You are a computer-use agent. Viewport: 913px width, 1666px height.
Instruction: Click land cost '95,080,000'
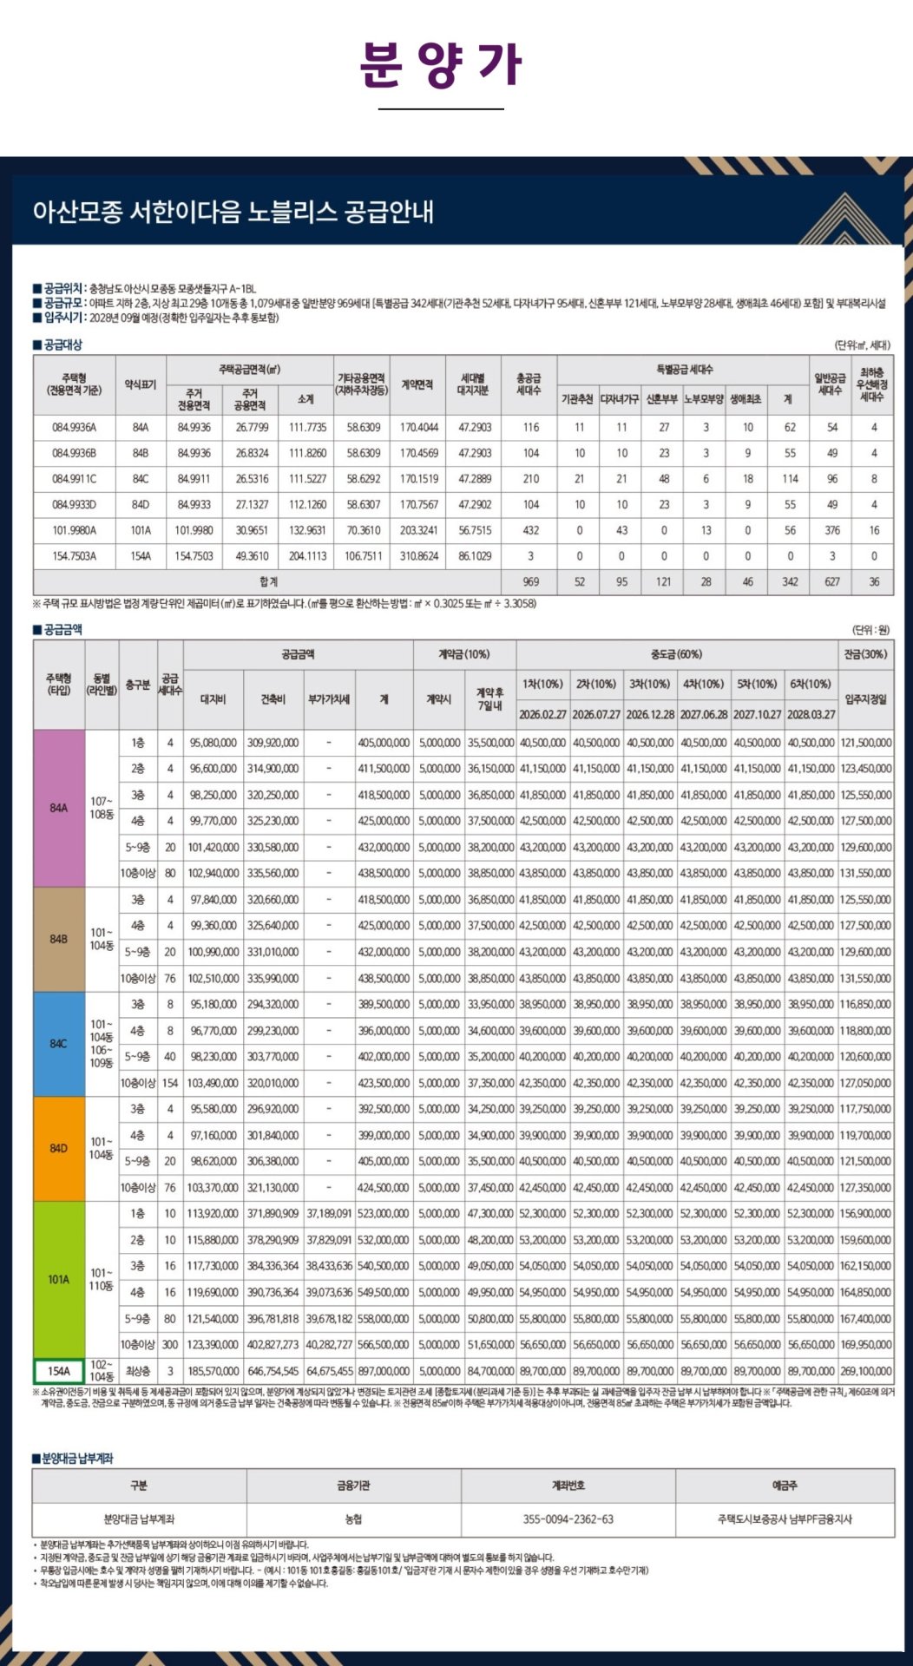coord(213,743)
